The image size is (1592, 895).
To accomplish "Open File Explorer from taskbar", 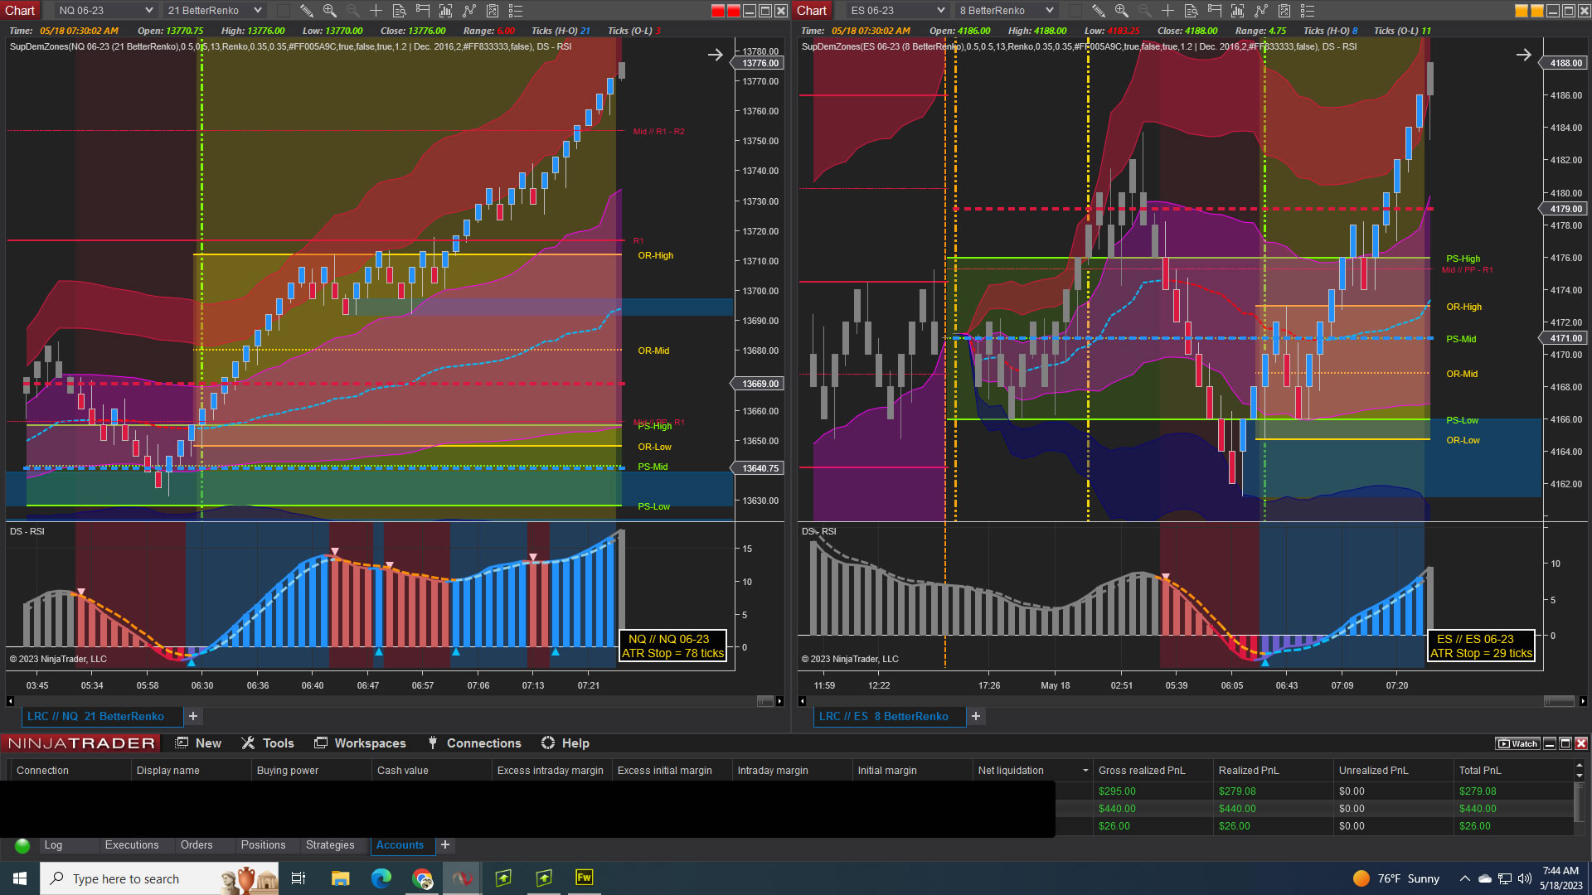I will click(341, 878).
